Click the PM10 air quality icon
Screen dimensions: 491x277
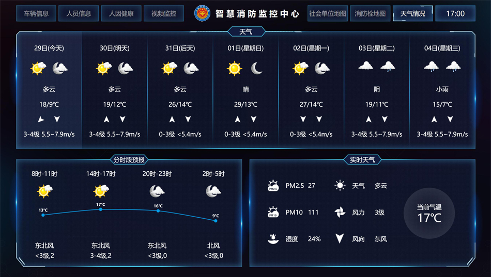click(273, 213)
